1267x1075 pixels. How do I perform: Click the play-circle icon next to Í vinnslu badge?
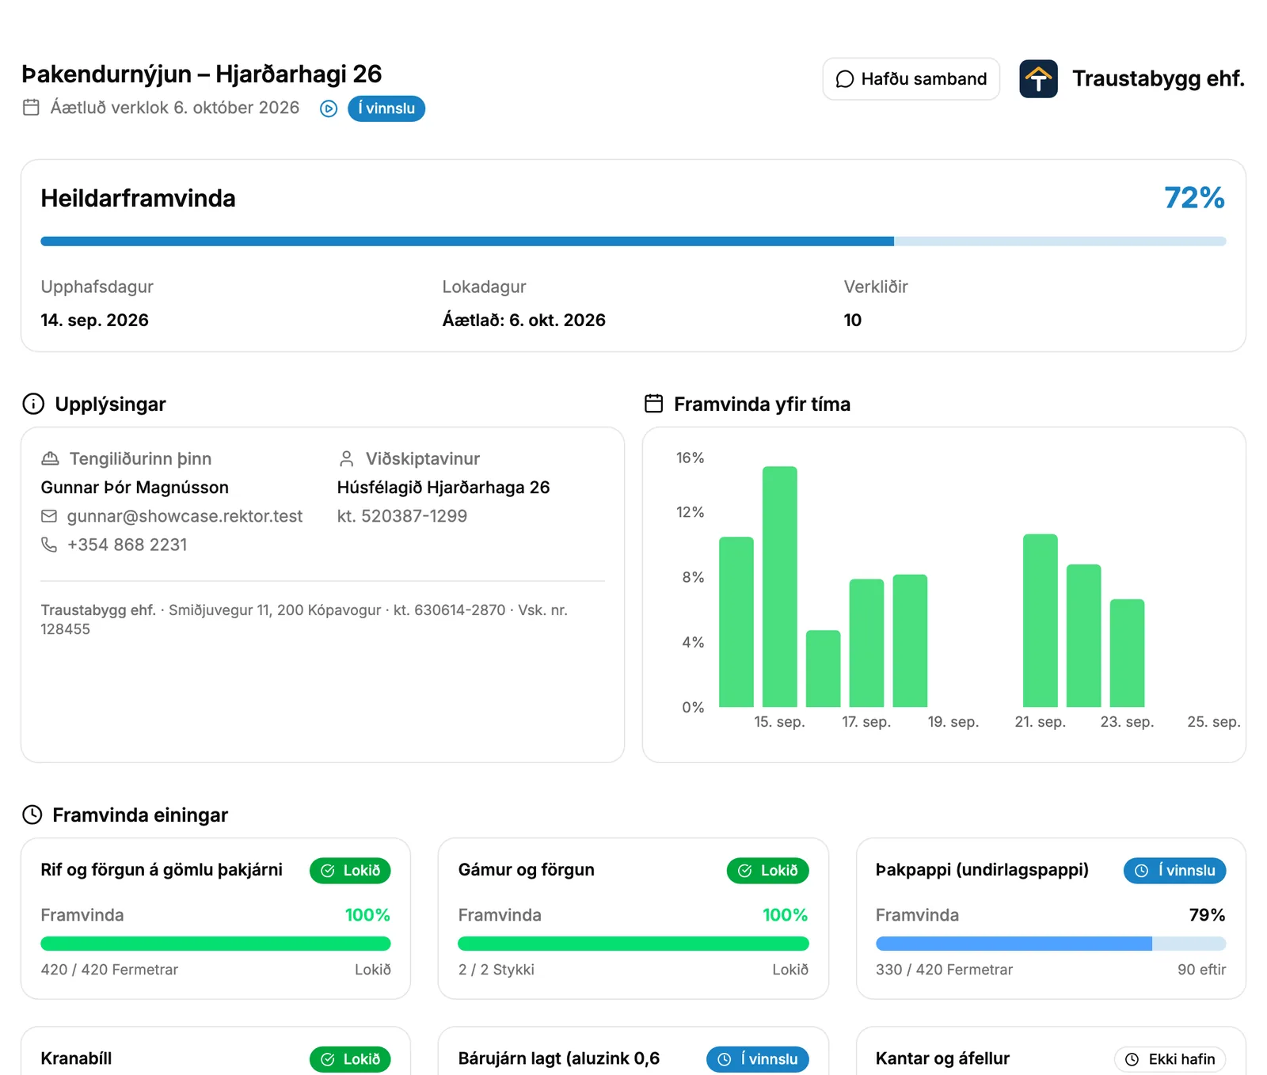[x=329, y=108]
